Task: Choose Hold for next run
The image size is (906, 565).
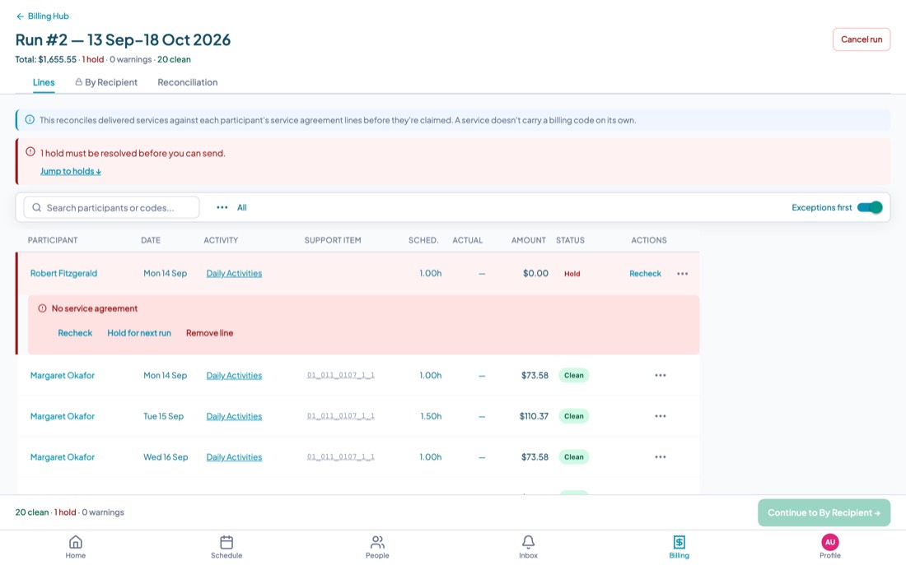Action: (x=139, y=333)
